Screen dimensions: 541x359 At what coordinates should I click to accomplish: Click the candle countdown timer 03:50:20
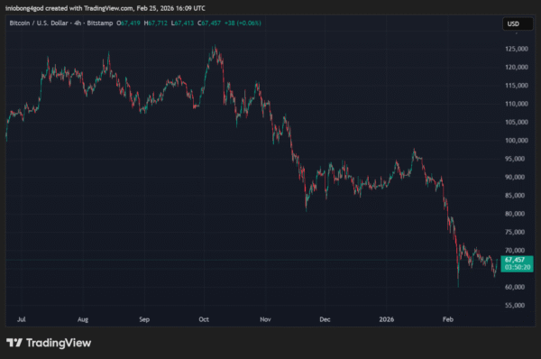coord(518,268)
